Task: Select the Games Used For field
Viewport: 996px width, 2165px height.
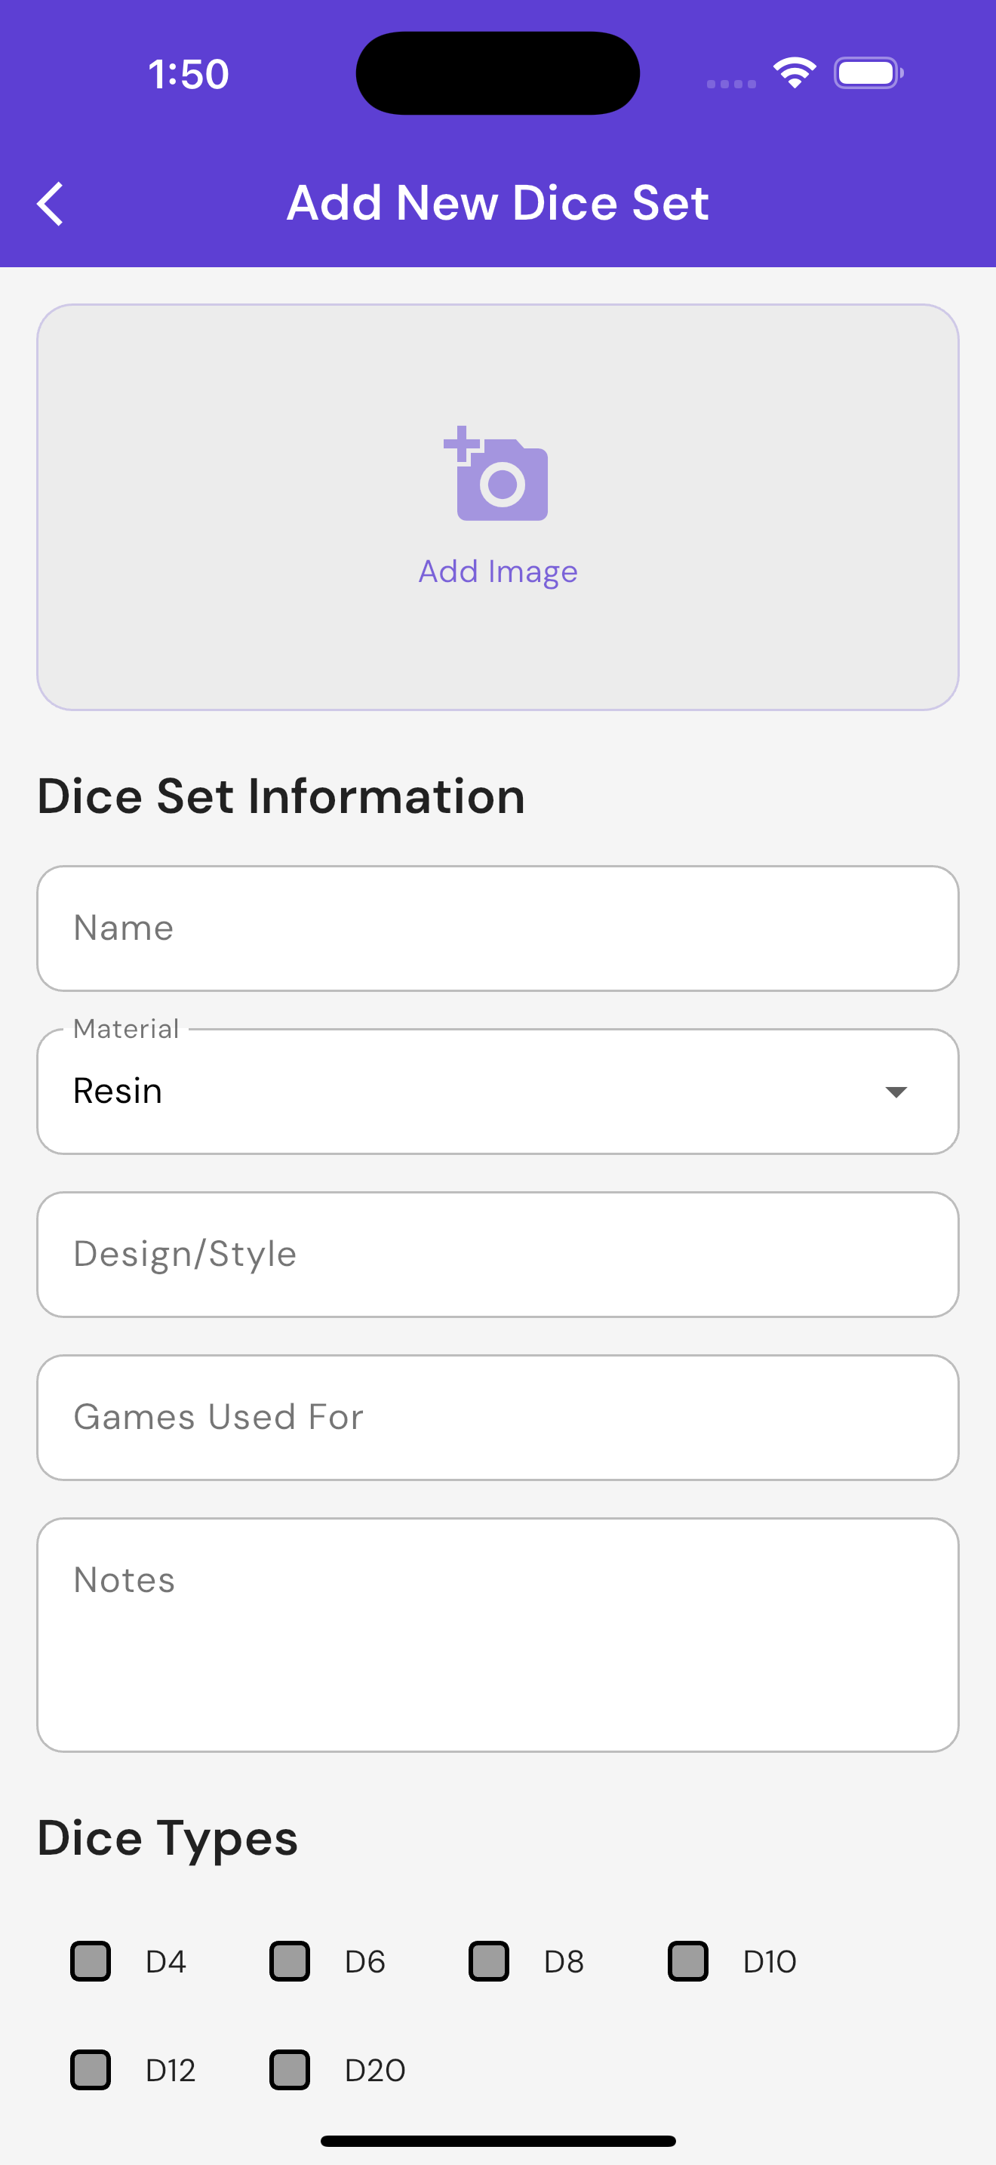Action: point(498,1417)
